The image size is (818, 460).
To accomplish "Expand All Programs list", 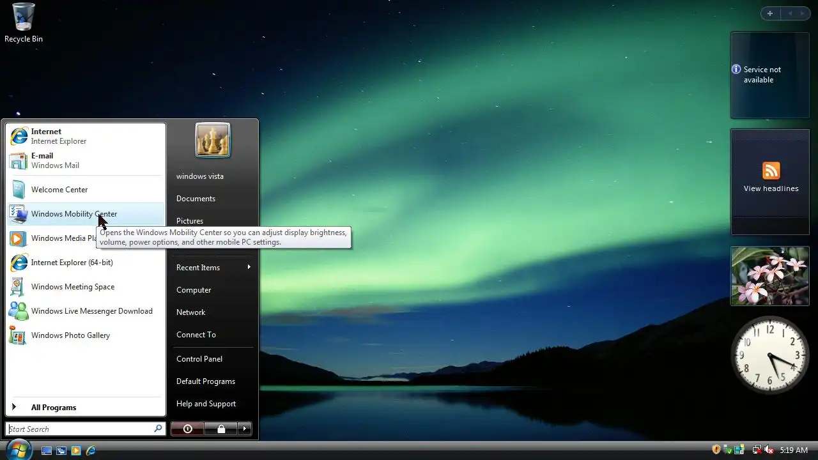I will (x=86, y=408).
